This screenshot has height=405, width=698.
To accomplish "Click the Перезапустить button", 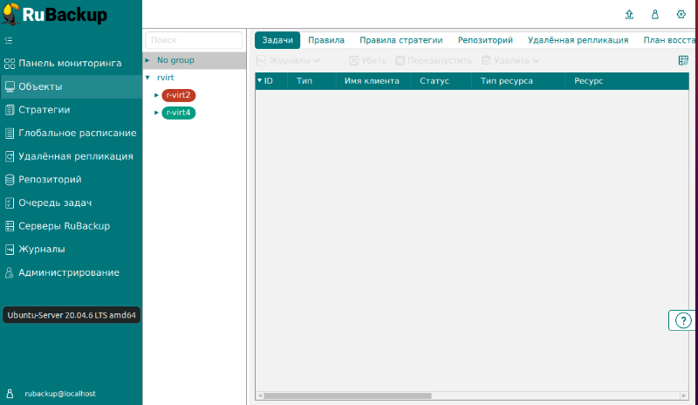I will (433, 61).
